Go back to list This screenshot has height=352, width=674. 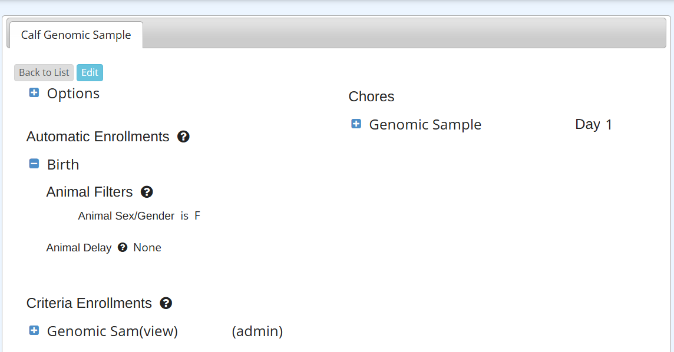(44, 72)
